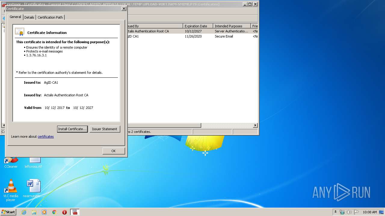Follow the certificates help link
385x216 pixels.
(46, 136)
